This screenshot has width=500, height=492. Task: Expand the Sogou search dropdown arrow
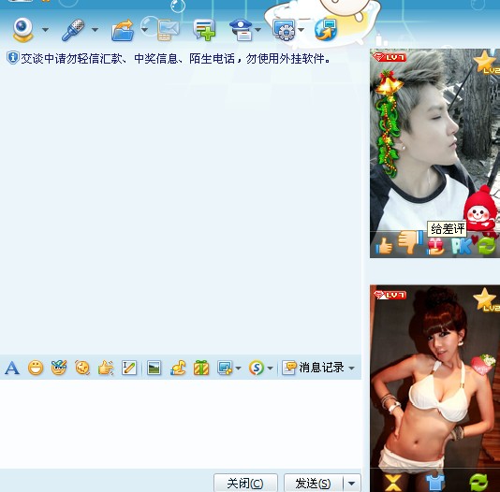click(x=270, y=369)
